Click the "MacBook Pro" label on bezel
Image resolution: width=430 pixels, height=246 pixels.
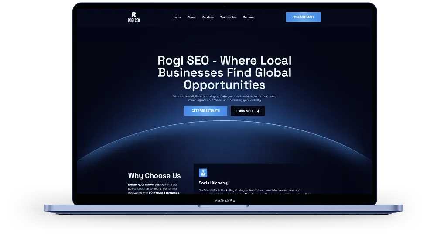(x=225, y=200)
